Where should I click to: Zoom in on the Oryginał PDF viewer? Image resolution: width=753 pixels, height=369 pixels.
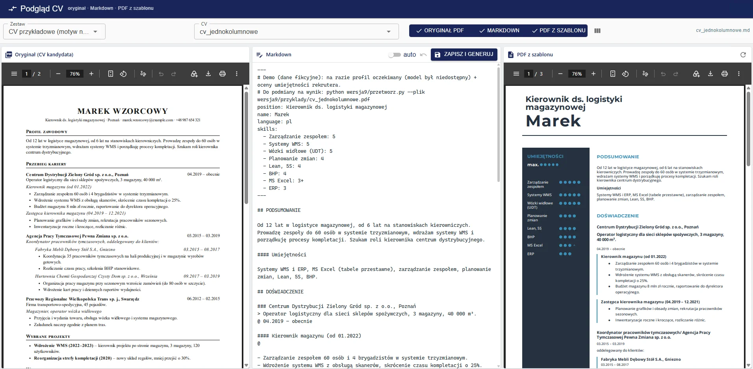tap(91, 74)
